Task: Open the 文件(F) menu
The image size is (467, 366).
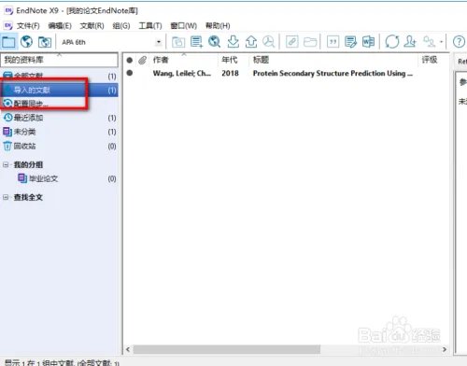Action: (x=28, y=25)
